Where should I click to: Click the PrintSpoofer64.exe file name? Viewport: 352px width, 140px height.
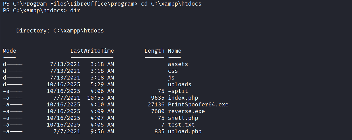(x=198, y=105)
